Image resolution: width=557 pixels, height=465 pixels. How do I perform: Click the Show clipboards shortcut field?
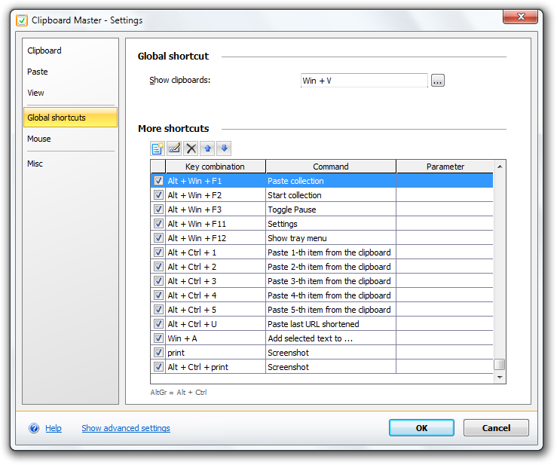click(364, 81)
